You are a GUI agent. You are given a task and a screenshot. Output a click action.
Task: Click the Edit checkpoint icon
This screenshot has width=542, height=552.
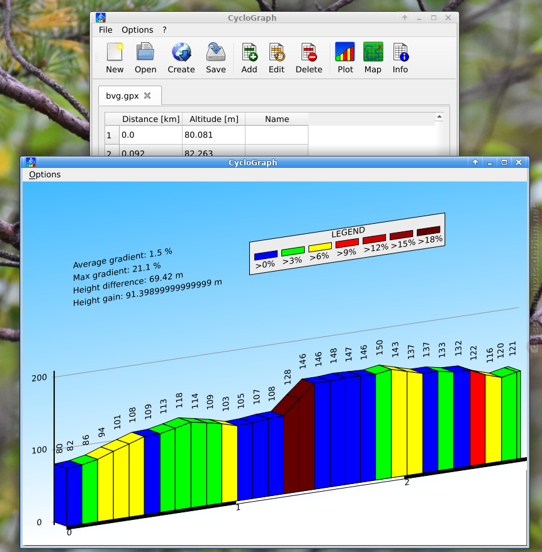[276, 52]
